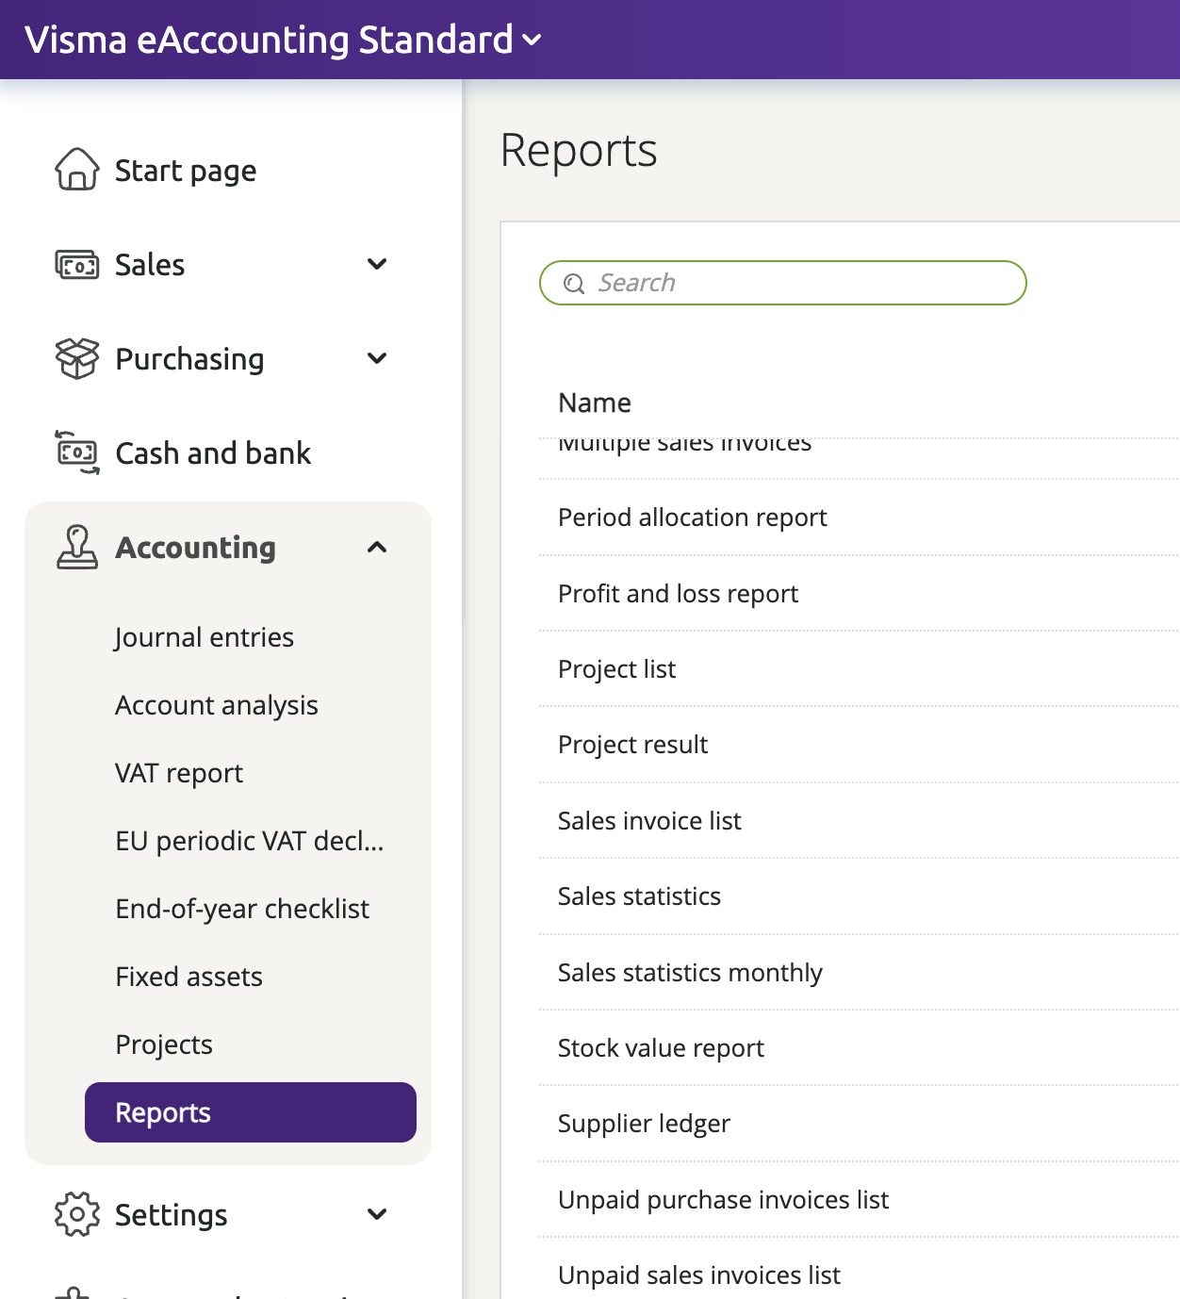Open the Sales statistics monthly report
The image size is (1180, 1299).
tap(690, 973)
